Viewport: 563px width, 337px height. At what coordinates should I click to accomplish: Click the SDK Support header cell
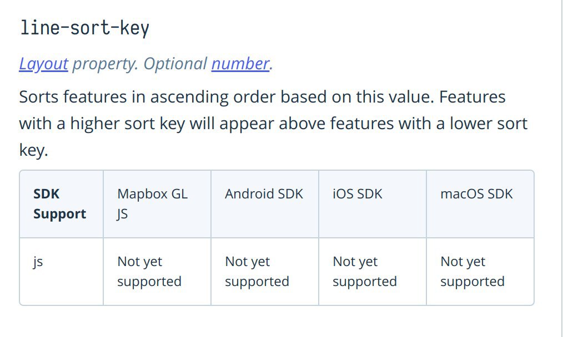point(59,204)
